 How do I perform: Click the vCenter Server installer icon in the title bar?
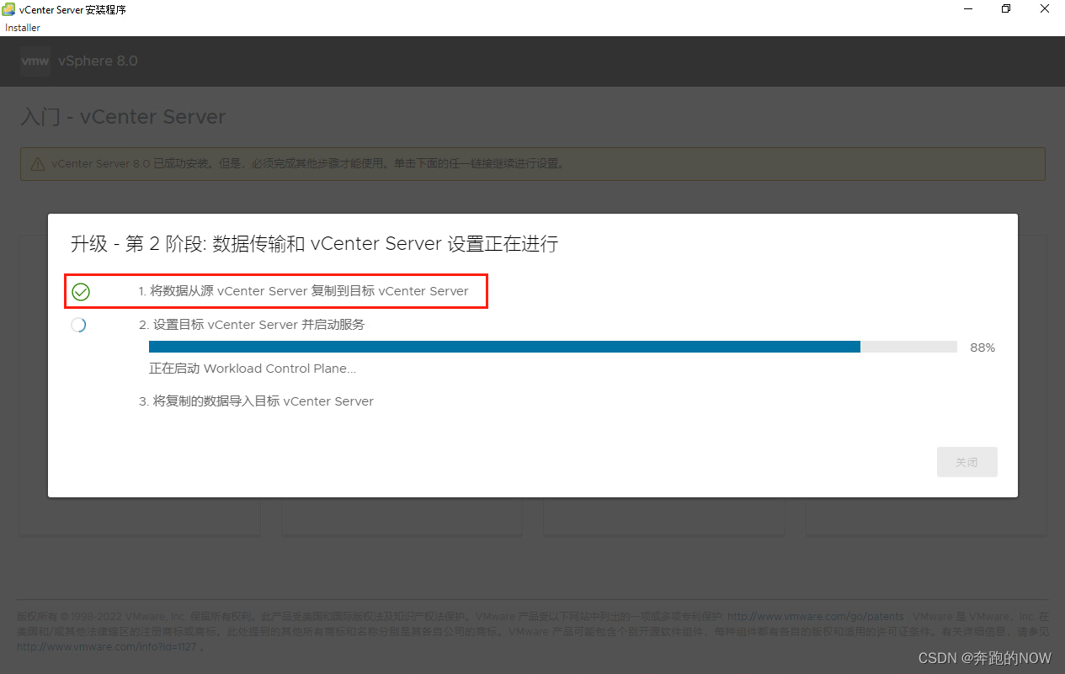9,9
